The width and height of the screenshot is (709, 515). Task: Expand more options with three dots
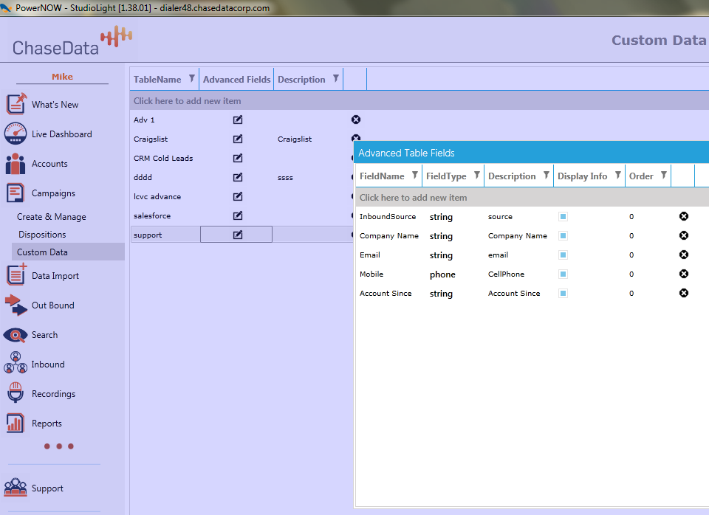tap(59, 446)
